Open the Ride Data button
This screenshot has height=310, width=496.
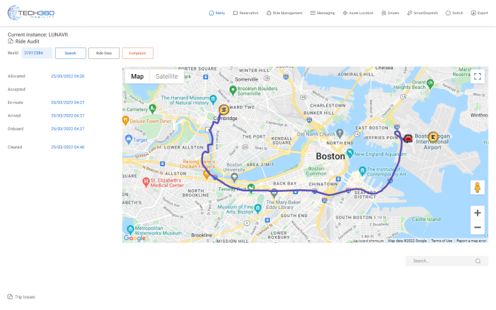tap(104, 53)
